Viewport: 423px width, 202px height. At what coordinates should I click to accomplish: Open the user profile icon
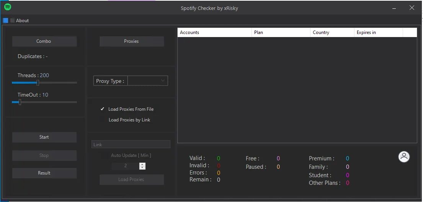[404, 157]
